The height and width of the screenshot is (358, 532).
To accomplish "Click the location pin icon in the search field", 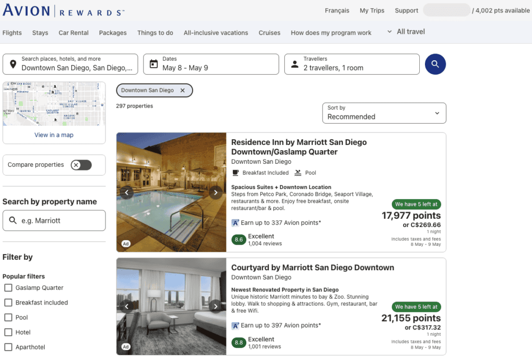I will tap(12, 63).
